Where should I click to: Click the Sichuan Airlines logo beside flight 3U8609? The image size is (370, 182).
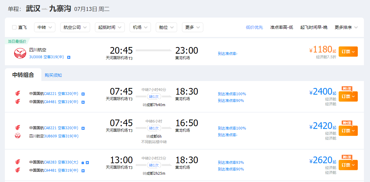click(18, 136)
